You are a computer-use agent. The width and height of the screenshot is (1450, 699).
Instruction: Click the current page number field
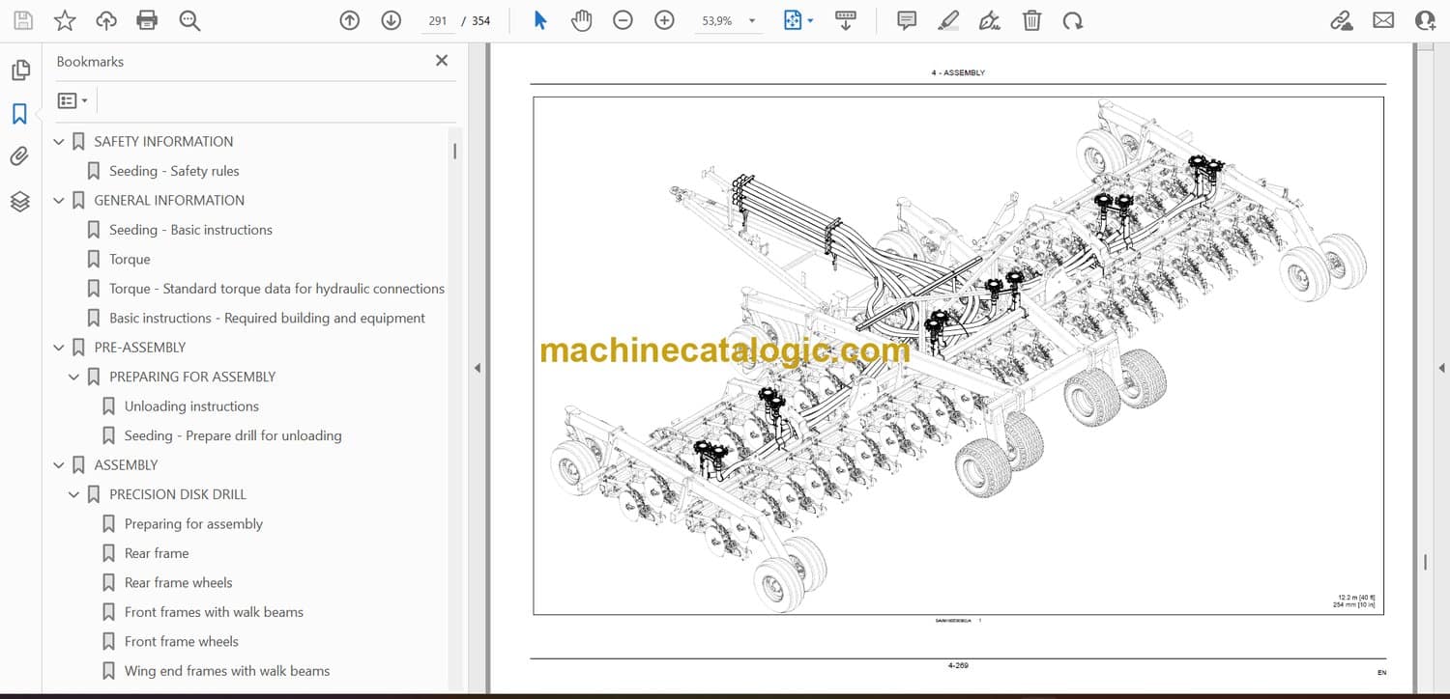tap(438, 21)
